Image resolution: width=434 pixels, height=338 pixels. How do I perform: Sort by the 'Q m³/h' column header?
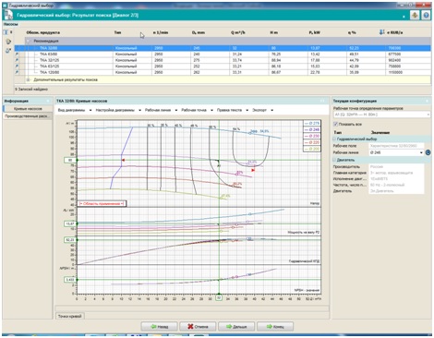tap(238, 32)
